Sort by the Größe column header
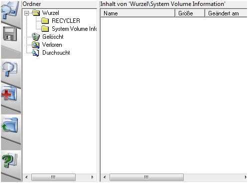Screen dimensions: 248x183 pyautogui.click(x=190, y=13)
